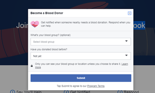The width and height of the screenshot is (155, 93).
Task: Open the Program Terms link
Action: pyautogui.click(x=96, y=86)
